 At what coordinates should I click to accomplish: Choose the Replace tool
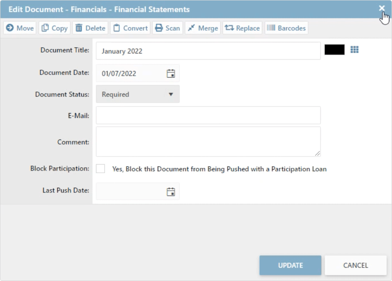pyautogui.click(x=242, y=28)
